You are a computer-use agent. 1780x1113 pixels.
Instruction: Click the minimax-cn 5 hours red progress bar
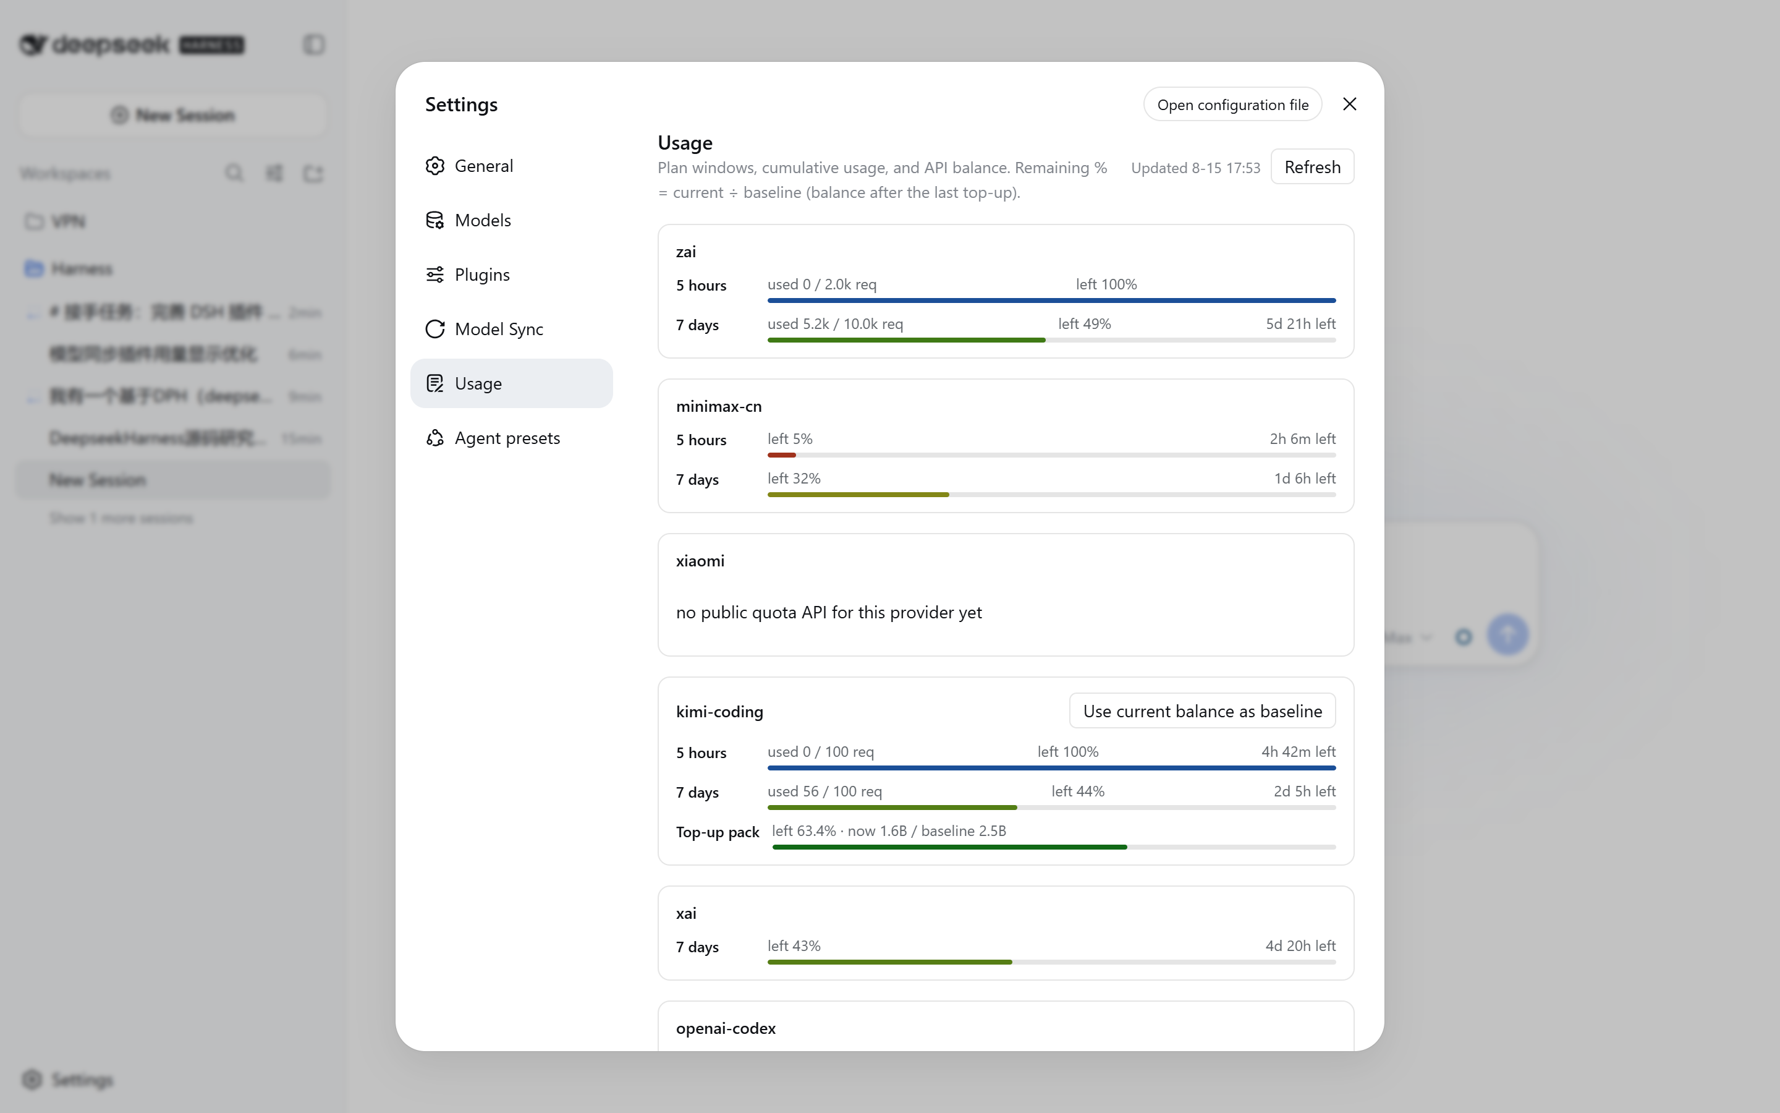click(1052, 455)
